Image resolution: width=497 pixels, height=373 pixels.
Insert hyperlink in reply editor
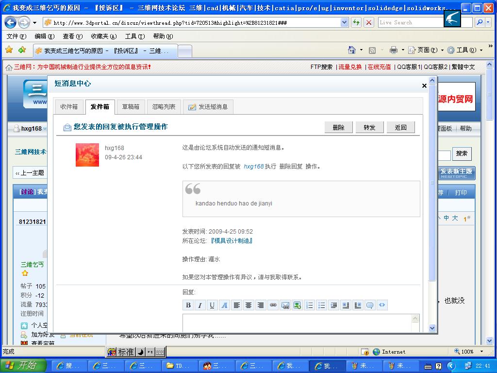273,305
